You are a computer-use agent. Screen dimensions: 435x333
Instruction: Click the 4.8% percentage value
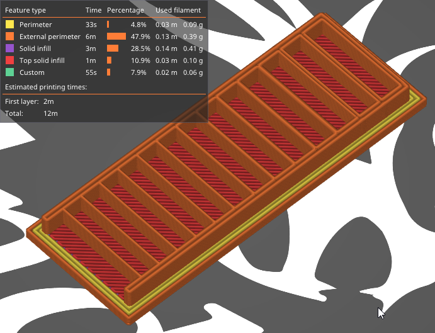point(138,25)
